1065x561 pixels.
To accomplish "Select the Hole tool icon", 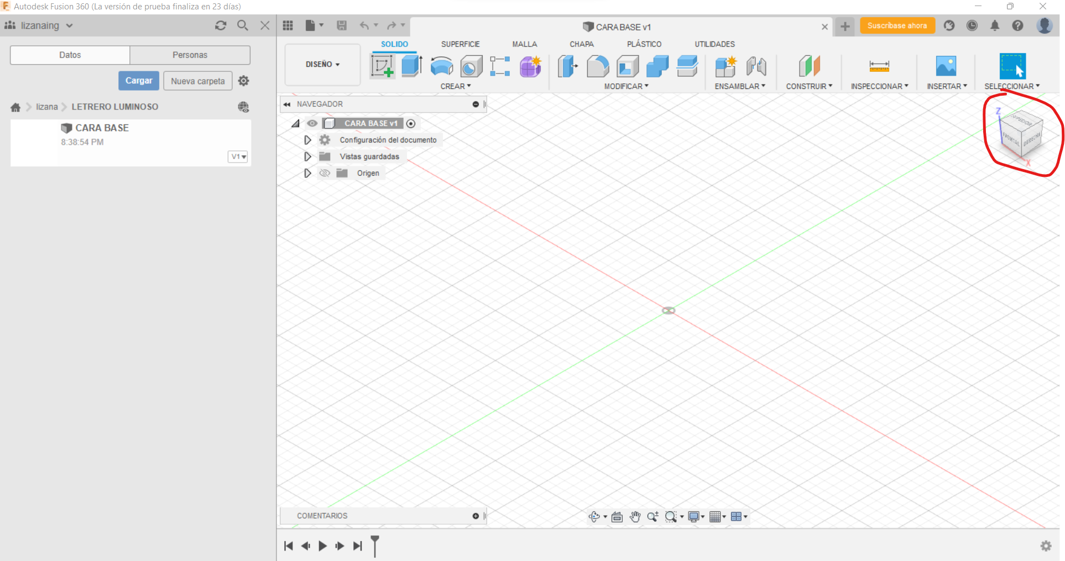I will click(471, 67).
